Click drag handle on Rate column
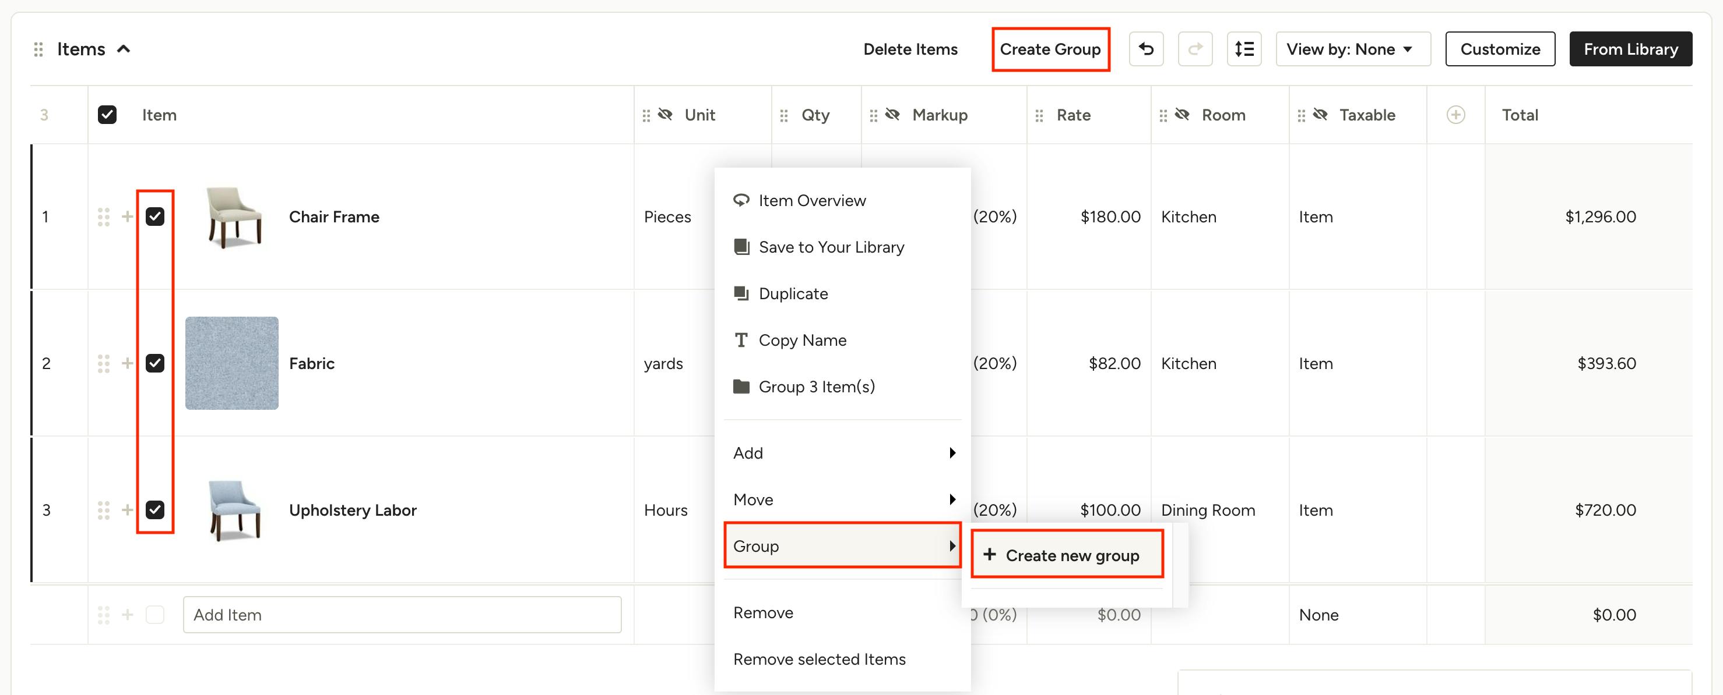1723x695 pixels. tap(1039, 115)
